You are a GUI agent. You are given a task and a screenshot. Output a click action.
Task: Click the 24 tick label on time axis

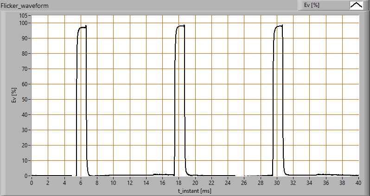(x=228, y=183)
